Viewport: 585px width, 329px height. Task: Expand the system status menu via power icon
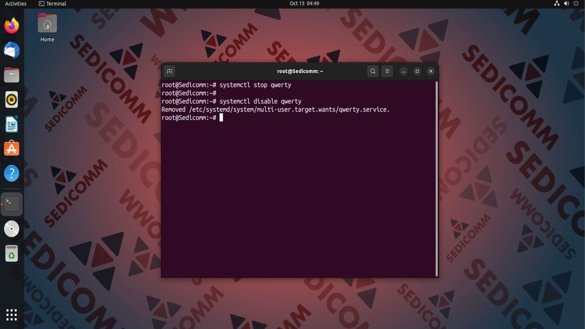click(x=576, y=4)
